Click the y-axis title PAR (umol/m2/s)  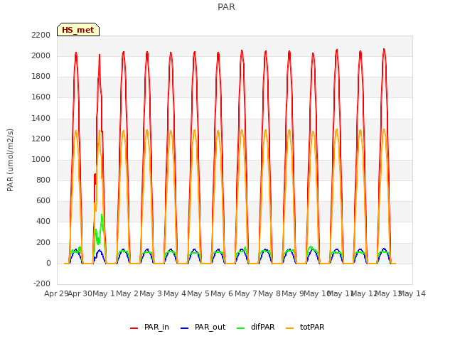pos(10,160)
